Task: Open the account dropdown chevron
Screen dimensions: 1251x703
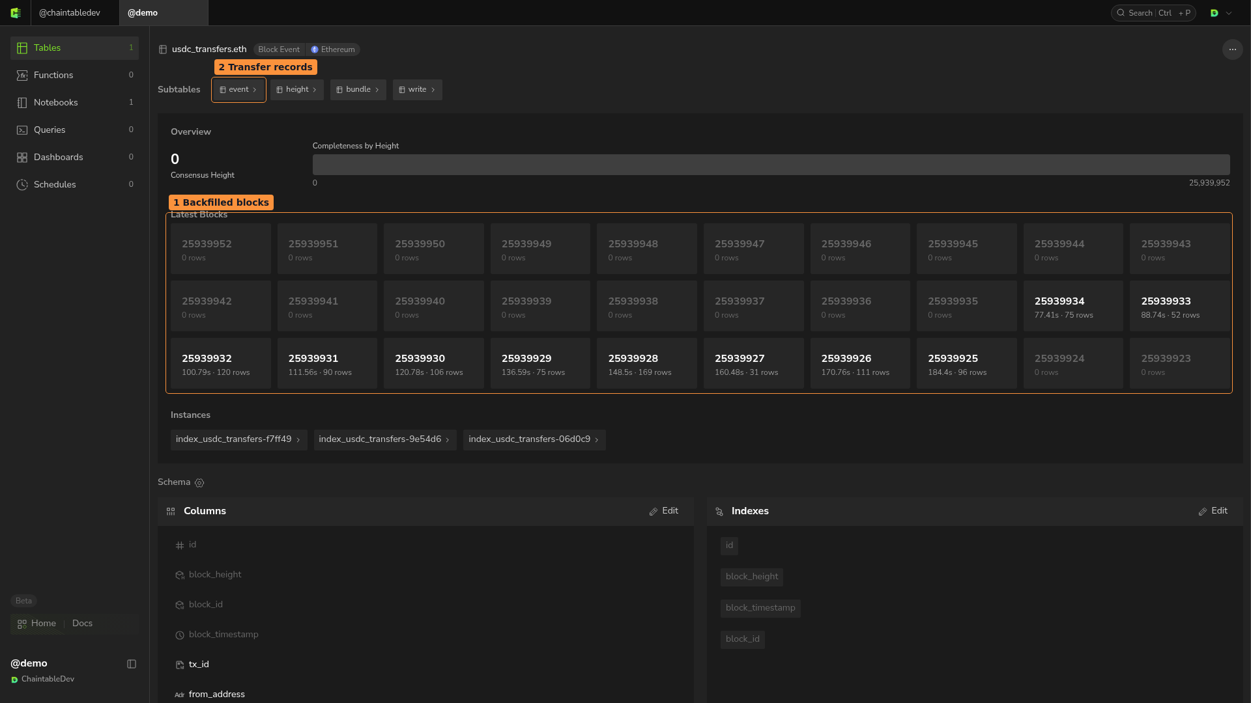Action: pos(1229,13)
